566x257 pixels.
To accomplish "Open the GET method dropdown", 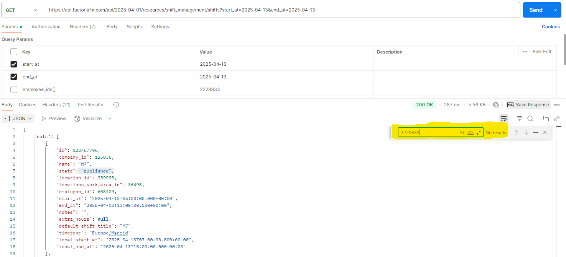I will coord(21,10).
